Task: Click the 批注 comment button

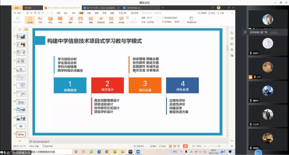Action: click(163, 146)
